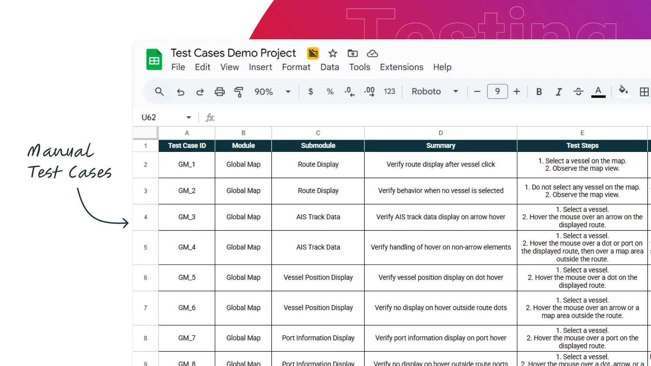Screen dimensions: 651x366
Task: Click the search menus magnifier icon
Action: pos(159,91)
